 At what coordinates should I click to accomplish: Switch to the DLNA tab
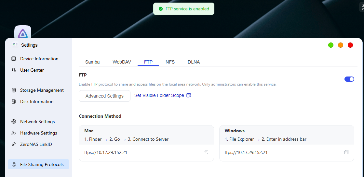click(x=194, y=62)
